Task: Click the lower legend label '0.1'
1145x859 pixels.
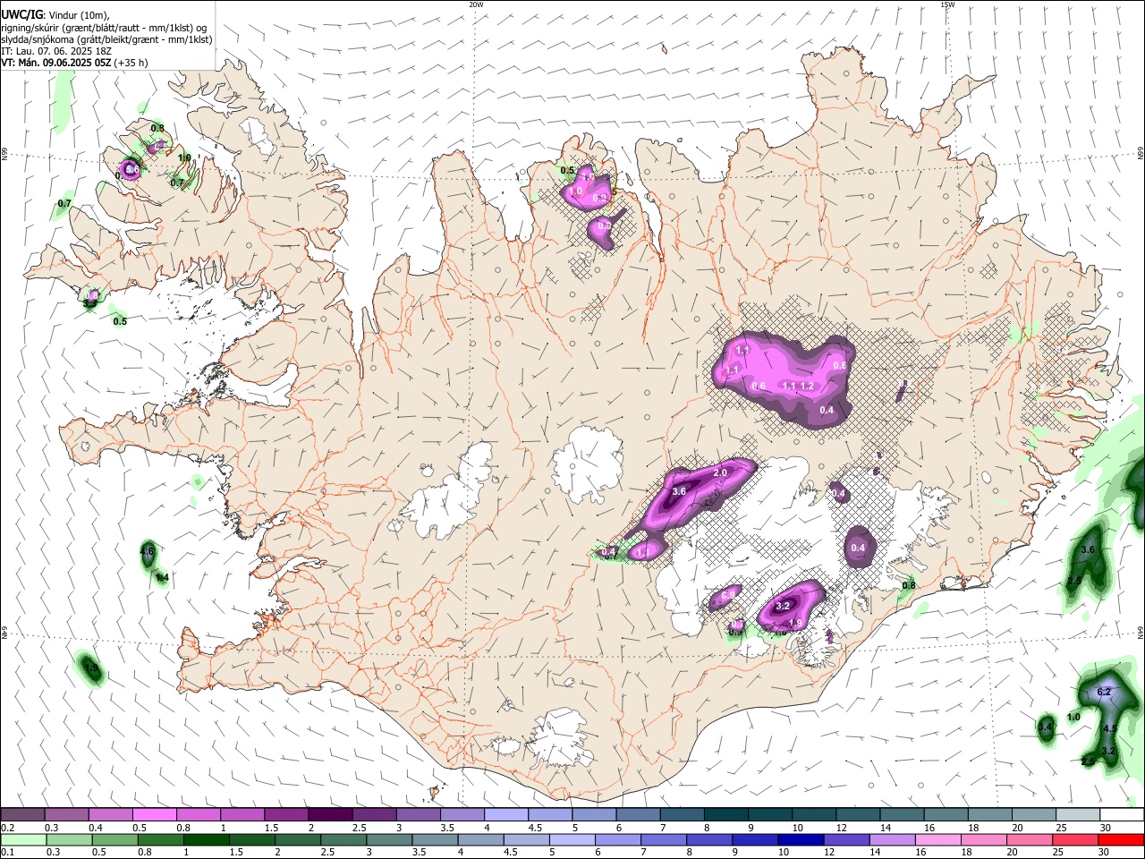Action: pos(9,852)
